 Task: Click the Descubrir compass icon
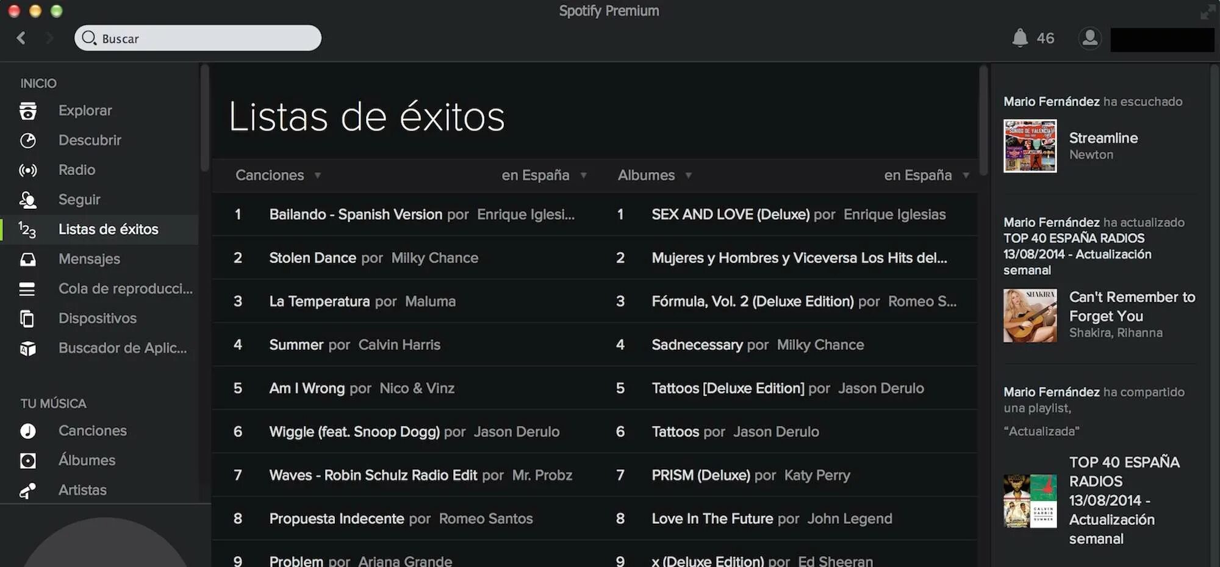point(27,140)
